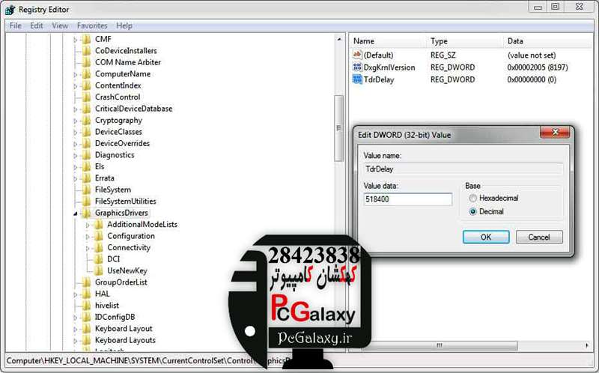
Task: Click the CoDeviceInstallers folder icon
Action: tap(87, 50)
